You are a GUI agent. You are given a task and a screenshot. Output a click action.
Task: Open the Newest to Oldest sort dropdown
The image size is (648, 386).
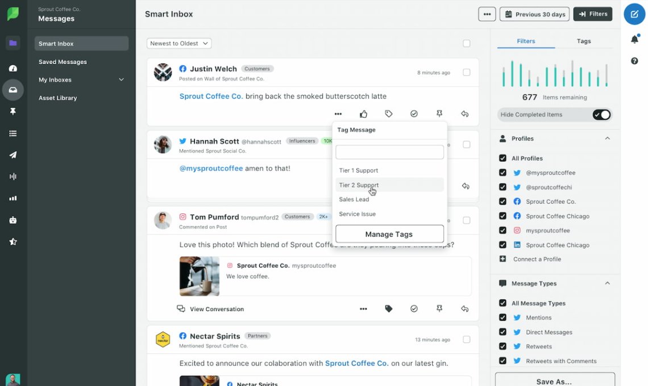pos(179,43)
